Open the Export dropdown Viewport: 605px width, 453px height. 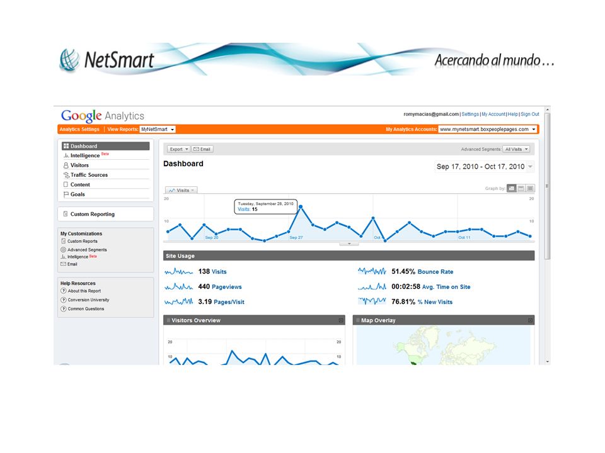[x=178, y=149]
